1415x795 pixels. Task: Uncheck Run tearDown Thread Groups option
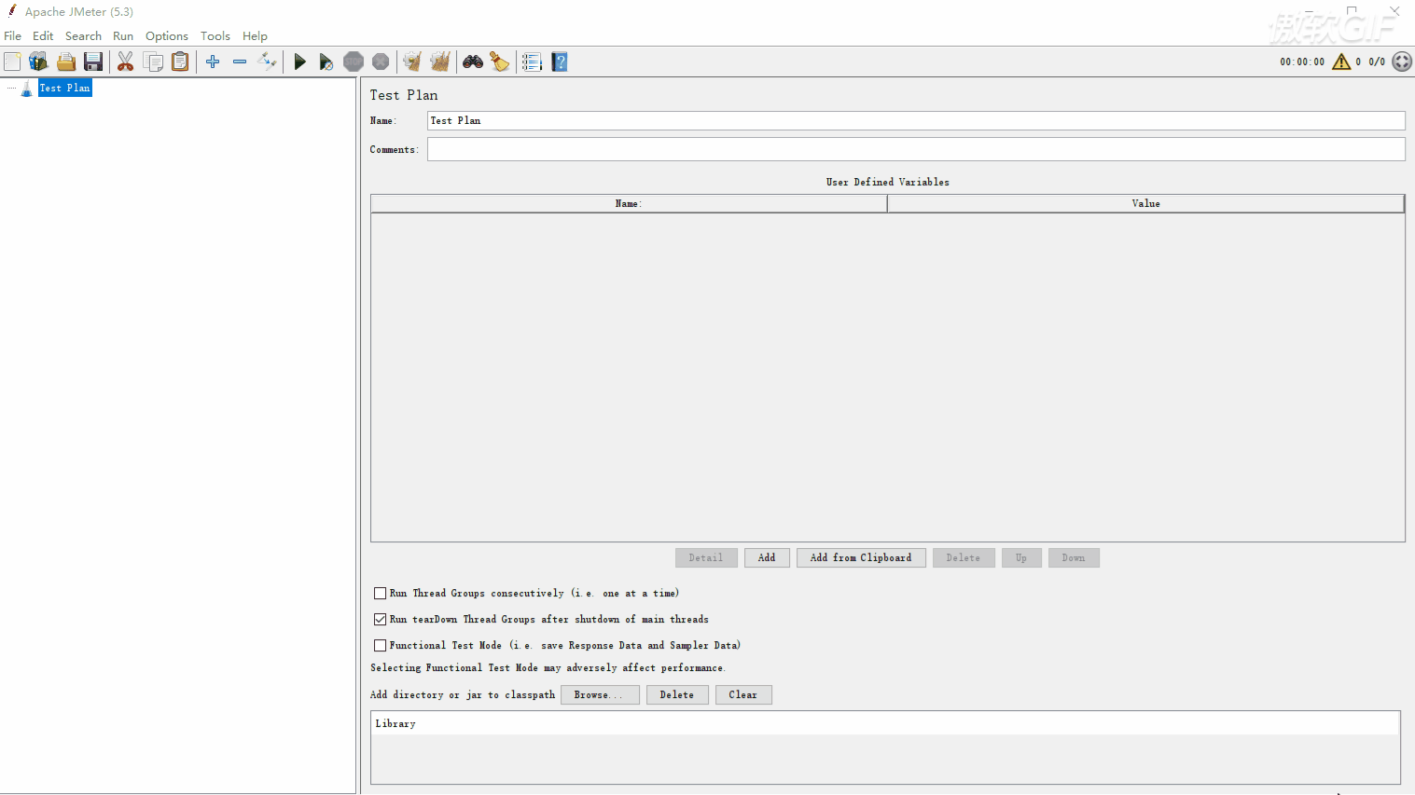tap(380, 619)
